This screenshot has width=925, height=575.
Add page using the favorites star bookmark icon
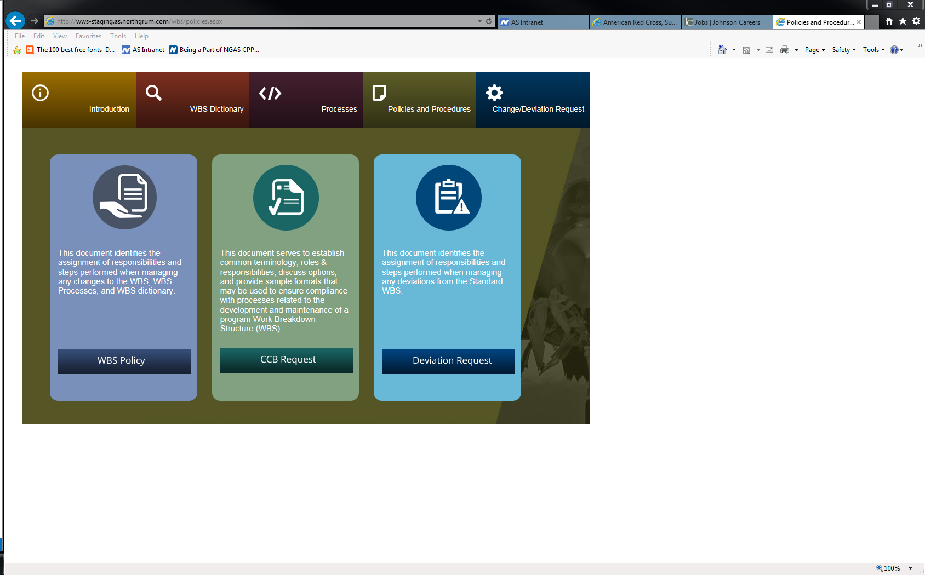tap(17, 50)
